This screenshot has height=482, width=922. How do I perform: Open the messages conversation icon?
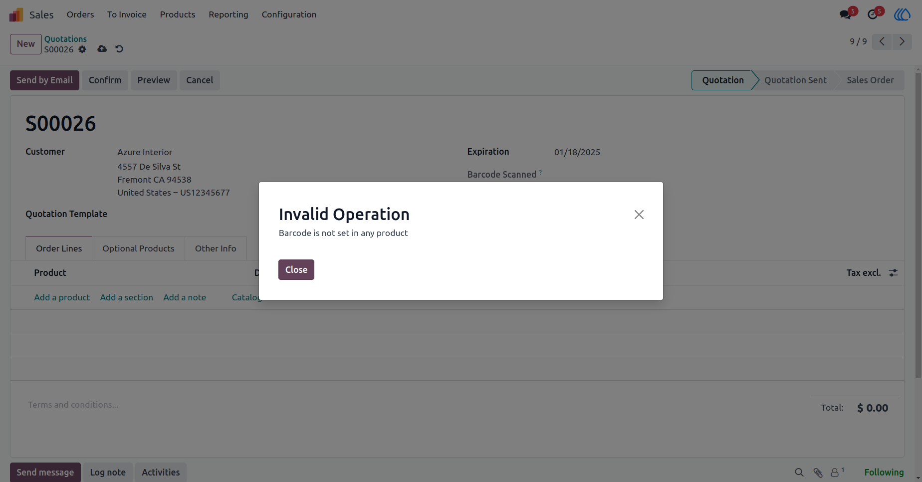[846, 14]
